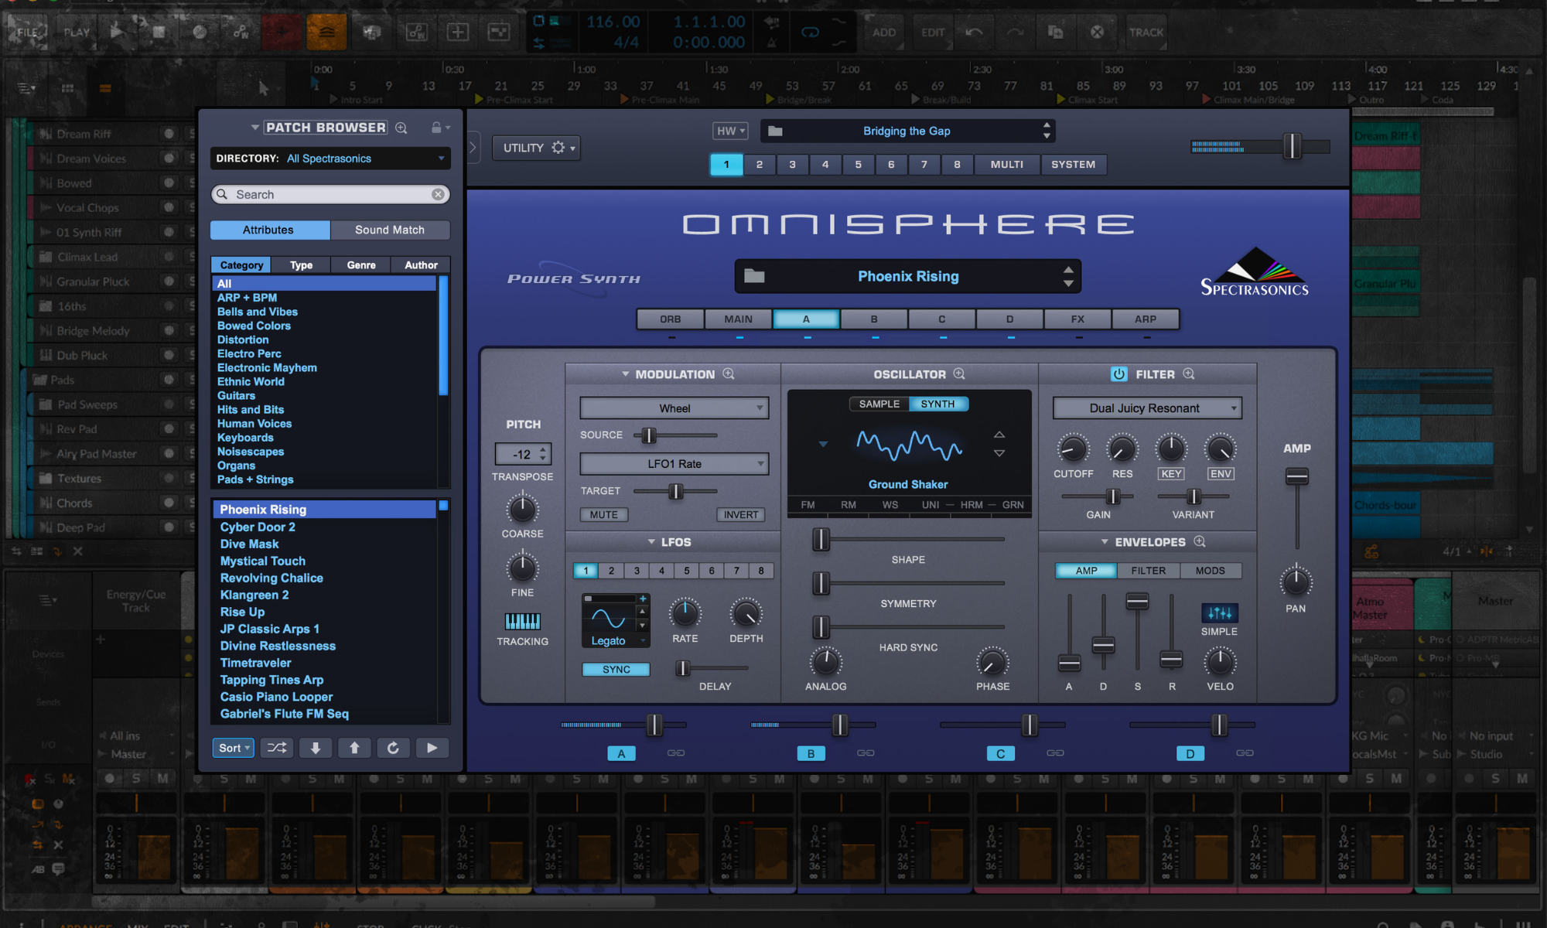This screenshot has height=928, width=1547.
Task: Switch to the FX tab
Action: click(1077, 319)
